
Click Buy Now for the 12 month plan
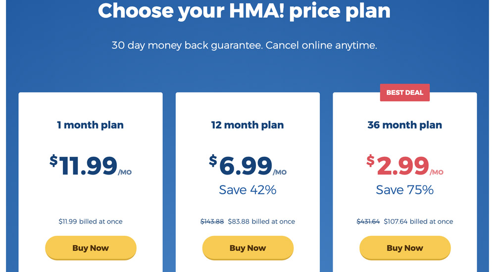(x=248, y=248)
